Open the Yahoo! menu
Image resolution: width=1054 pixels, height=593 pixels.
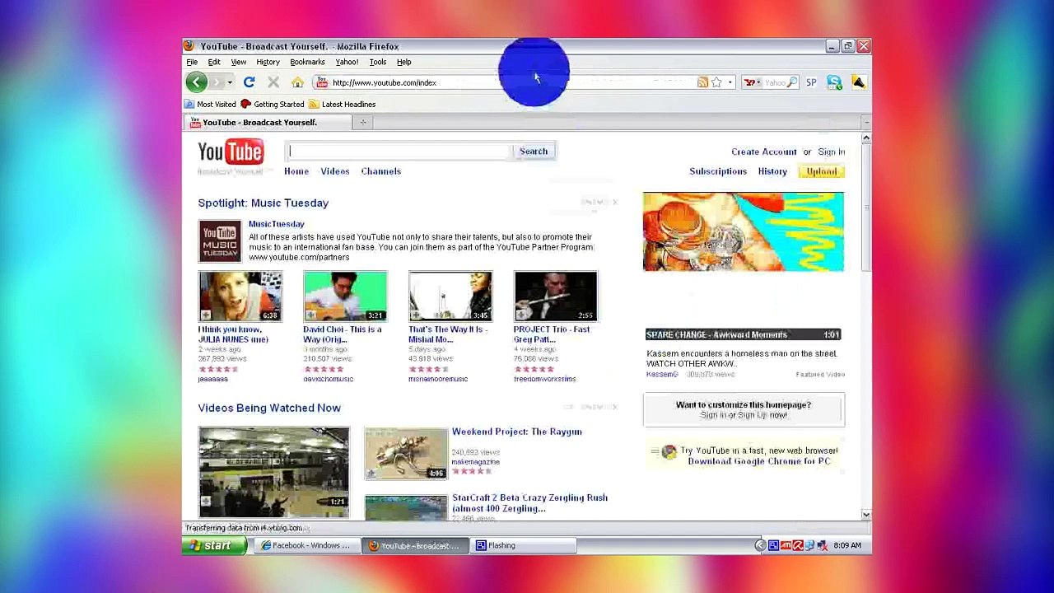pos(347,62)
